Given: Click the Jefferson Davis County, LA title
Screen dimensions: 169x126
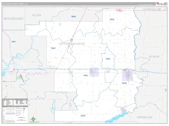Looking at the screenshot, I should [x=15, y=4].
